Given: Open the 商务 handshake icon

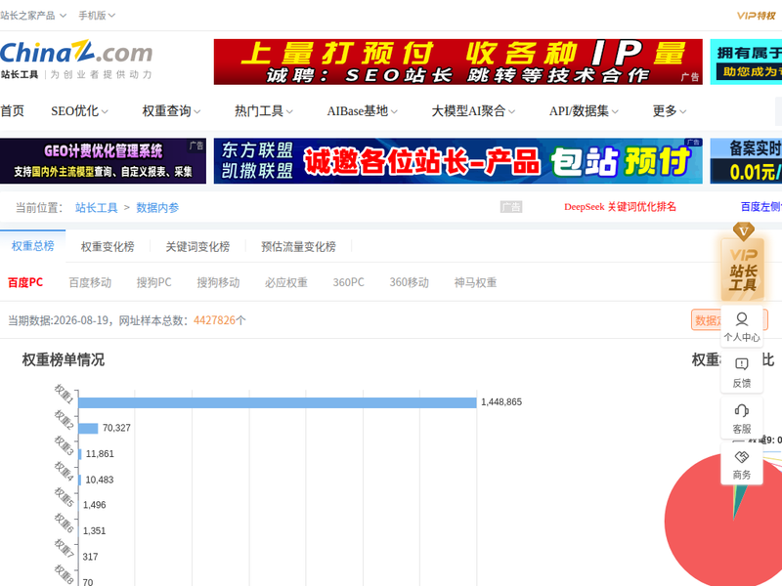Looking at the screenshot, I should pos(742,464).
